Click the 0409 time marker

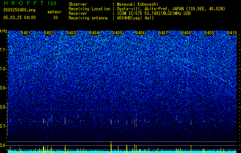[x=209, y=33]
